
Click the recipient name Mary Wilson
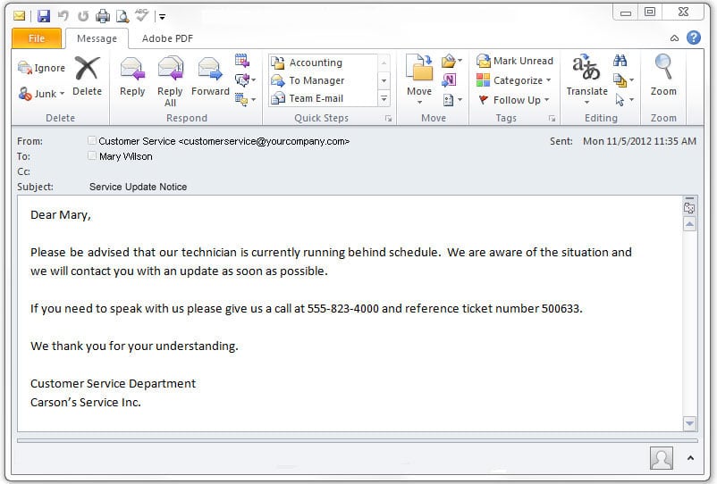pyautogui.click(x=126, y=156)
